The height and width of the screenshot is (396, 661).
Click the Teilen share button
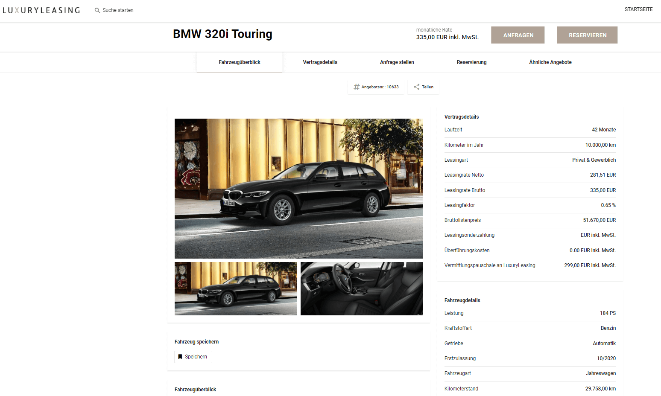(423, 87)
